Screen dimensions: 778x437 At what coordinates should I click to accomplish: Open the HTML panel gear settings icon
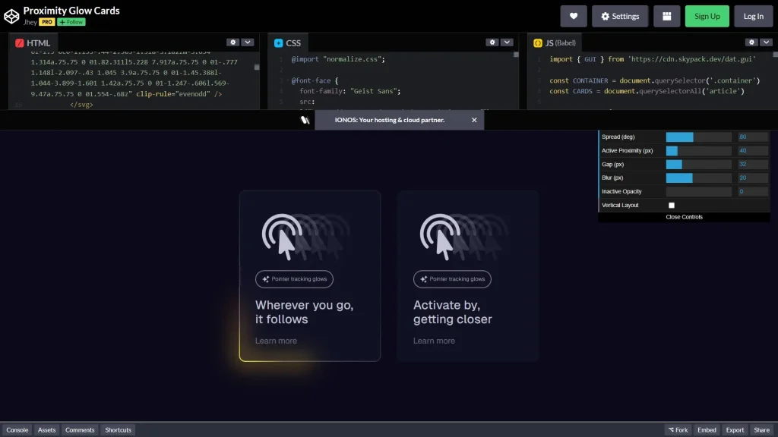coord(232,42)
